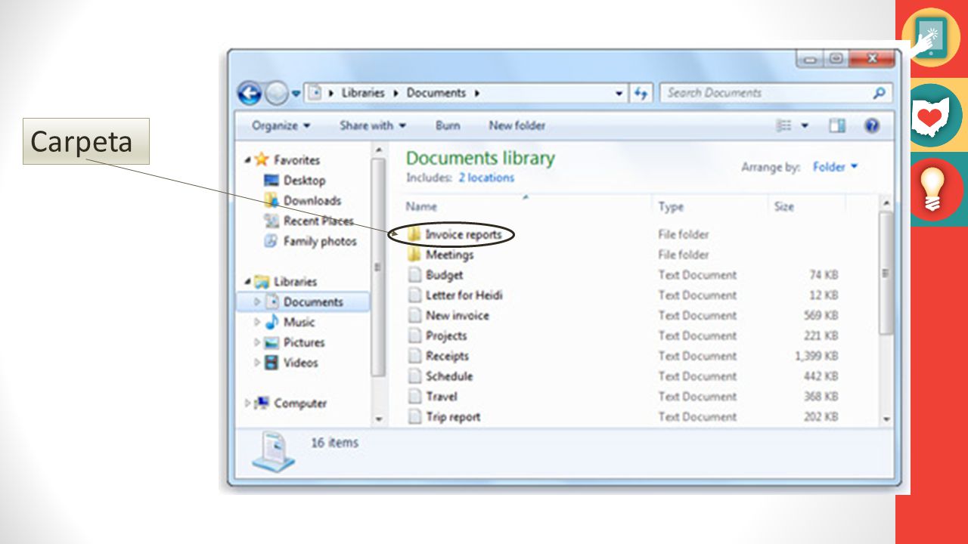The image size is (968, 544).
Task: Select Computer in navigation pane
Action: (300, 403)
